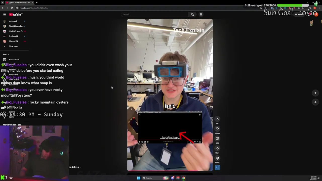Open the Chrome three-dot menu
322x181 pixels.
point(319,8)
